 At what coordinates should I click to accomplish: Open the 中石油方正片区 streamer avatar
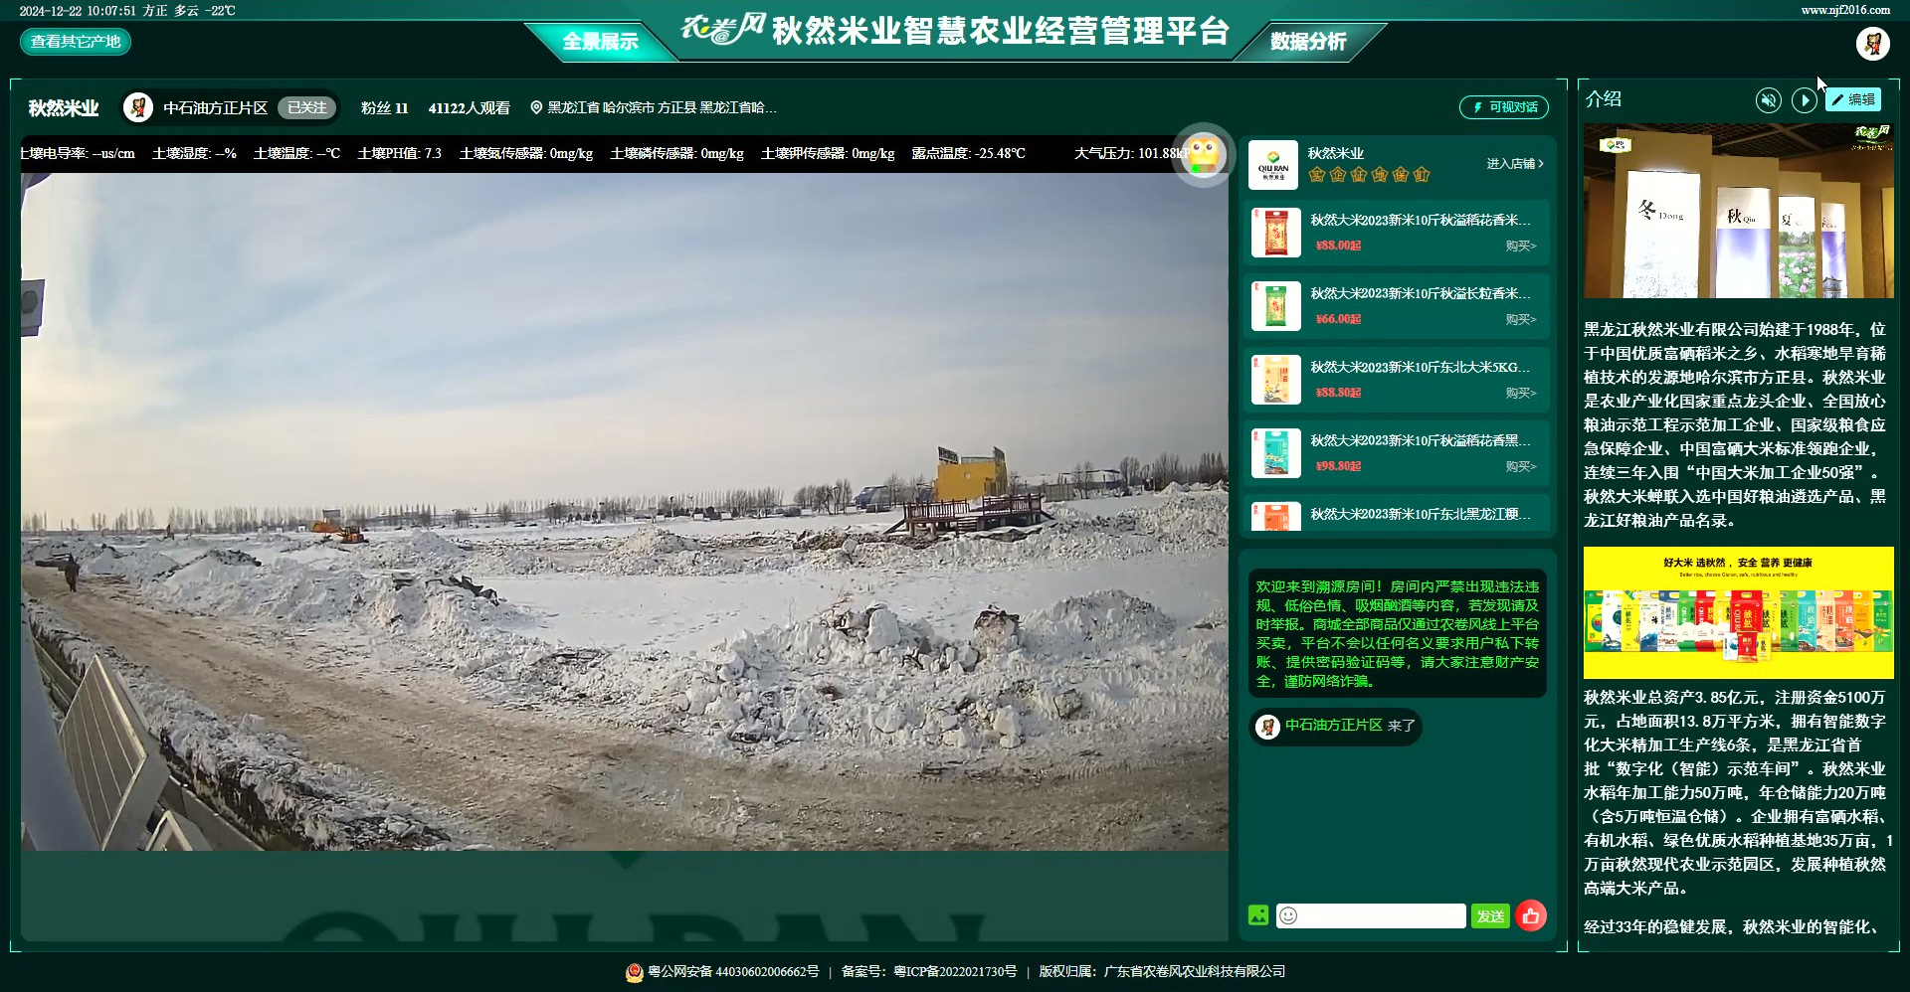(x=138, y=107)
